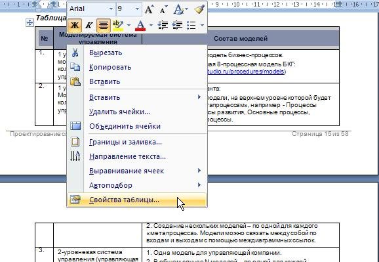Click the text direction icon

tap(75, 156)
